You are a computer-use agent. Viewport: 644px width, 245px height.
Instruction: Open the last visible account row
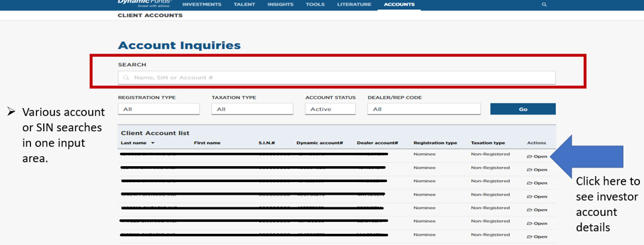click(537, 237)
